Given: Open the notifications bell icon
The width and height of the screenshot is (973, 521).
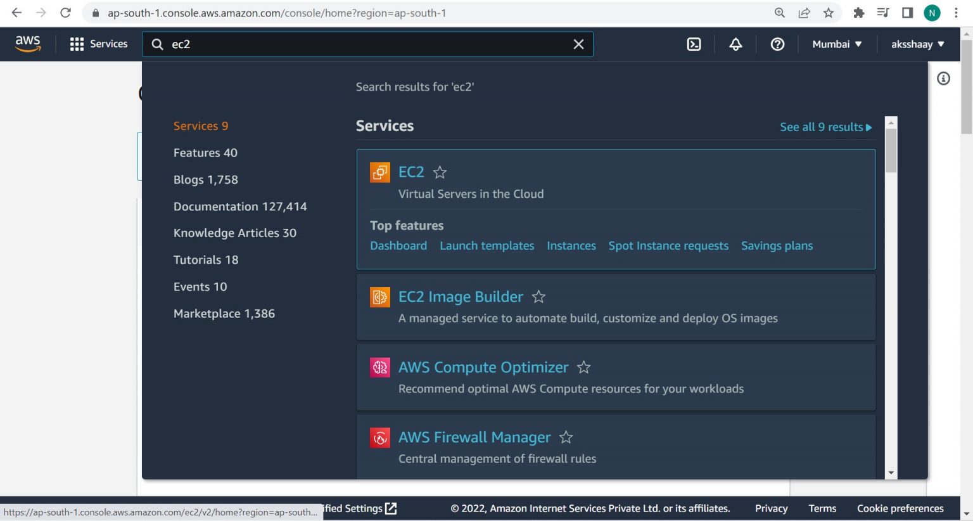Looking at the screenshot, I should (x=735, y=44).
